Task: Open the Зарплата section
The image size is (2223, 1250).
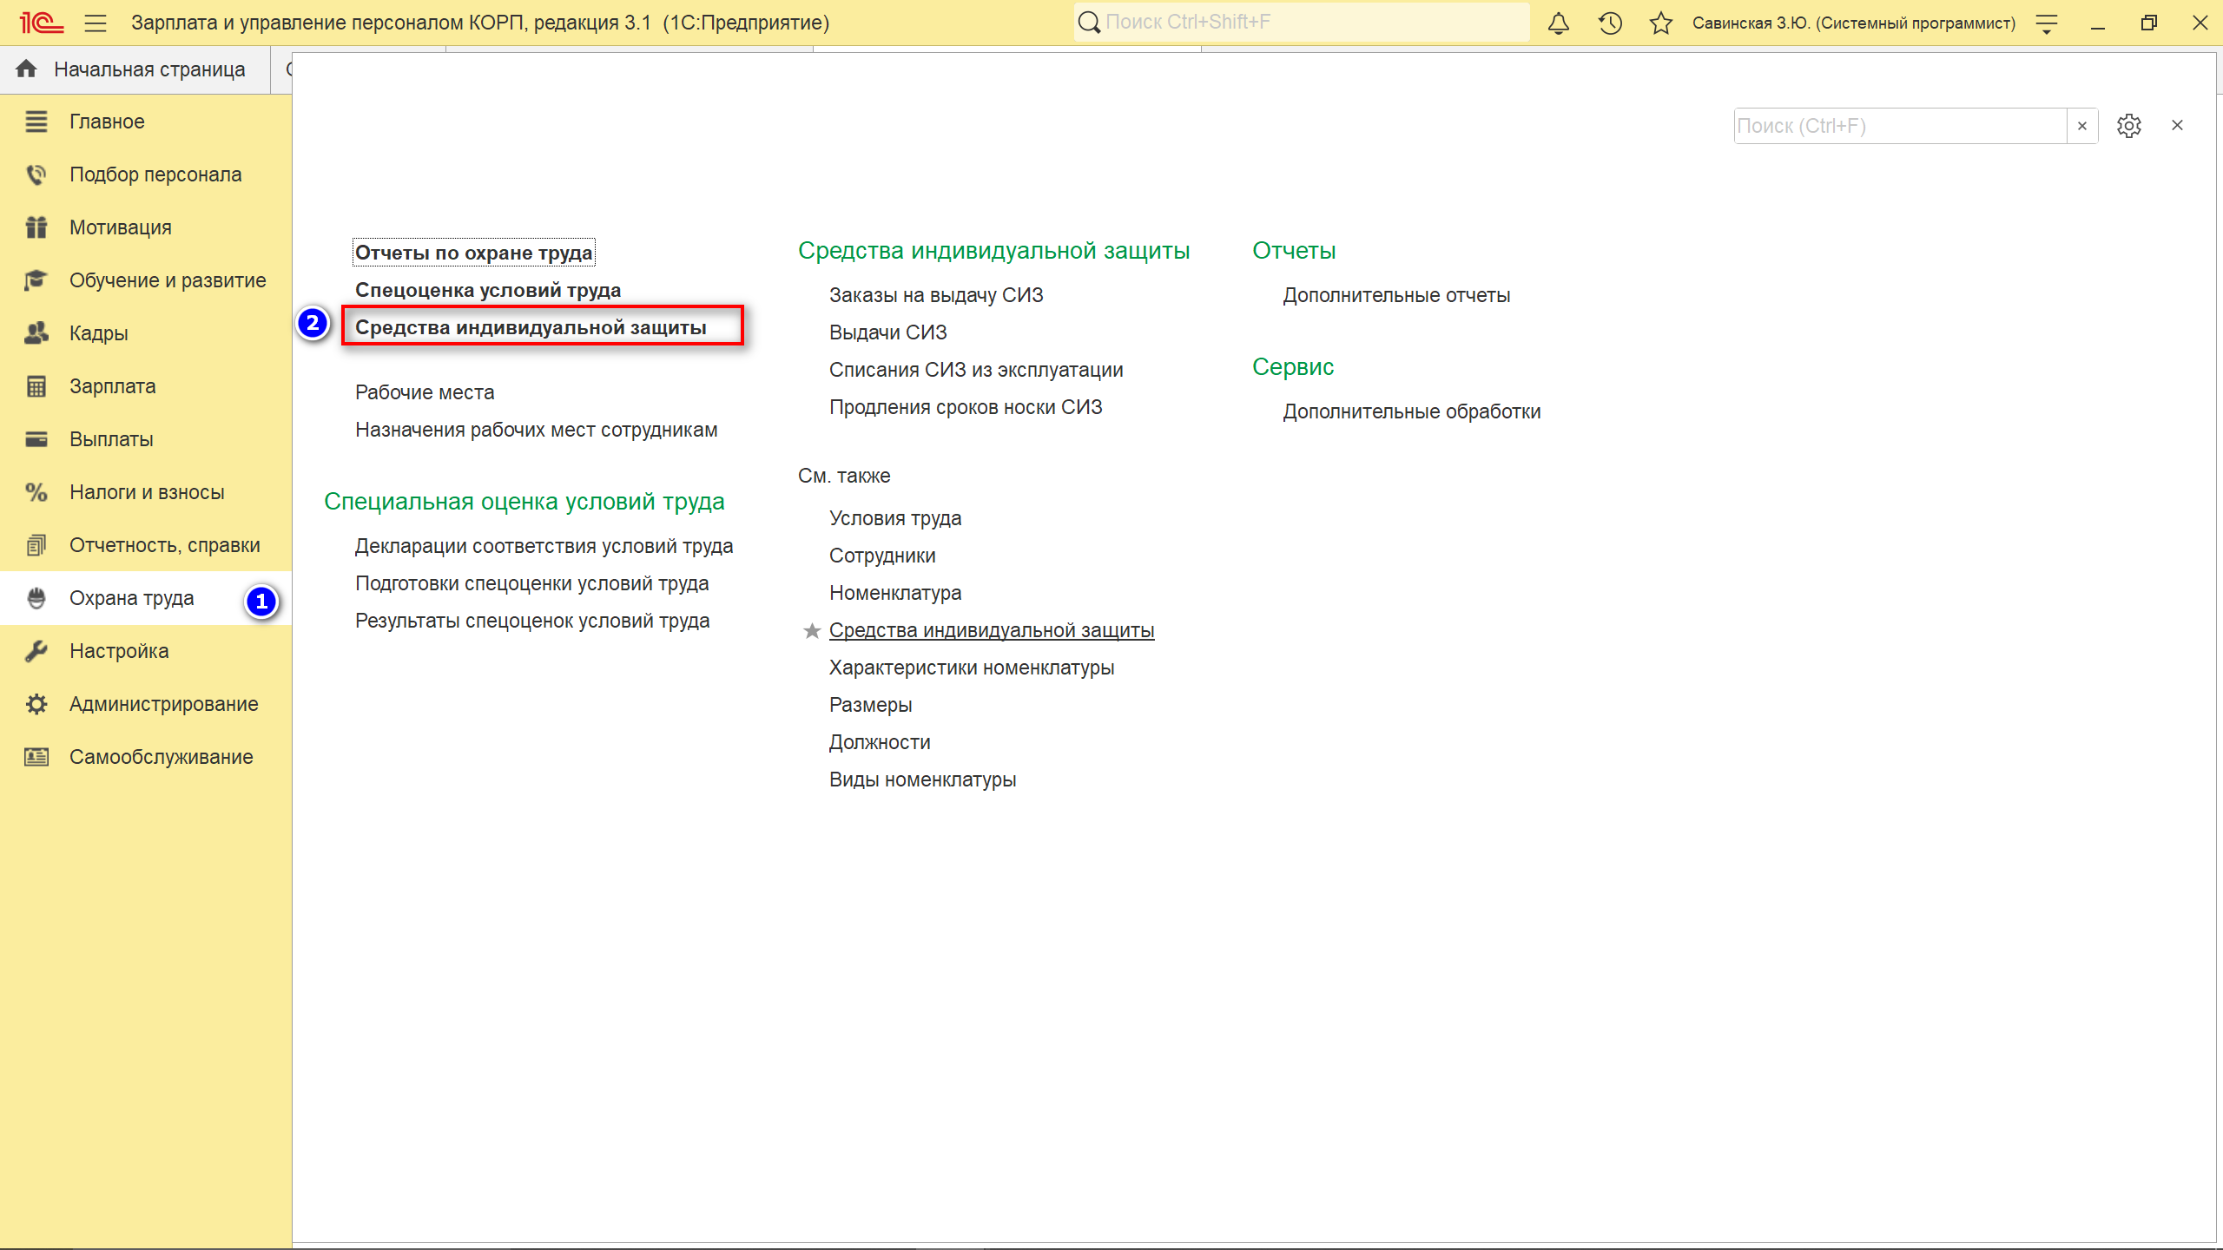Action: click(x=113, y=386)
